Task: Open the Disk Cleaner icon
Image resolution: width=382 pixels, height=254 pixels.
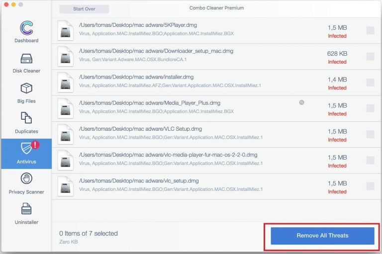Action: 26,59
